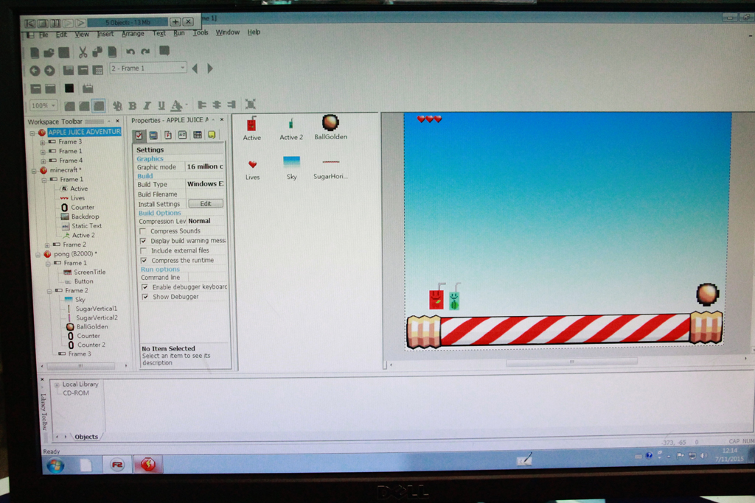Align text left in the toolbar
The height and width of the screenshot is (503, 755).
tap(202, 105)
